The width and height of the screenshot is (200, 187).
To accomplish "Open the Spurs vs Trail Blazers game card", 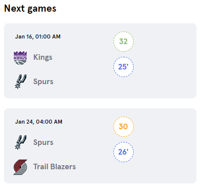I will [x=100, y=146].
